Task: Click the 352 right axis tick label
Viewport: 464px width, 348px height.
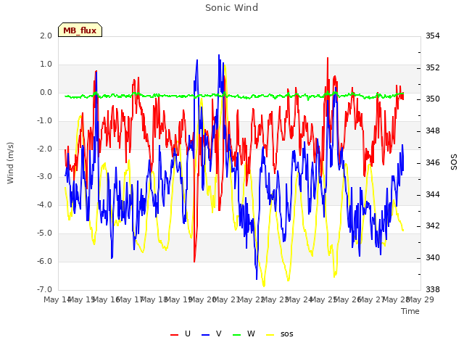Action: pos(433,67)
